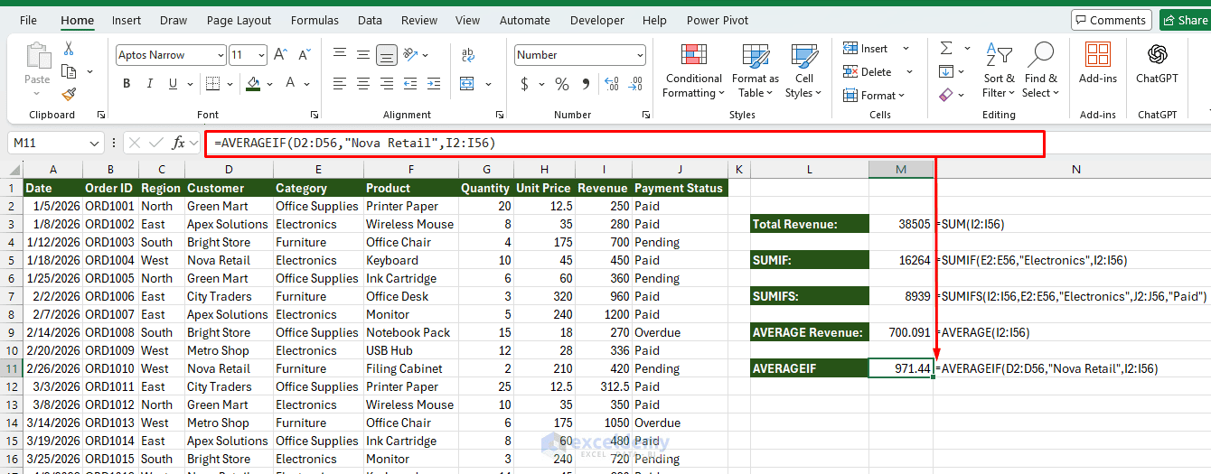
Task: Open the File tab
Action: pos(28,21)
